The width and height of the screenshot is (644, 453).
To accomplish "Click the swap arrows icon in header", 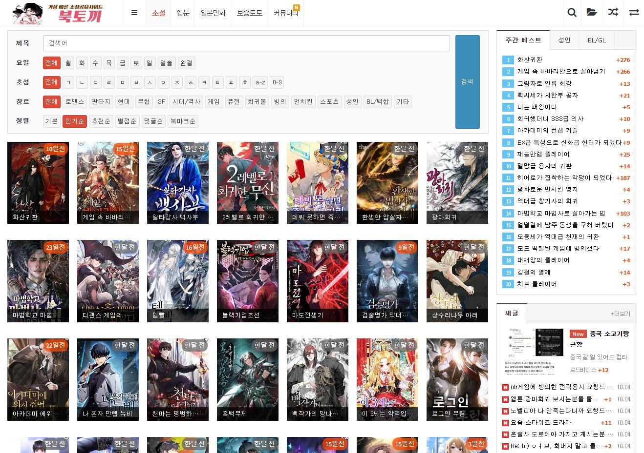I will tap(634, 13).
